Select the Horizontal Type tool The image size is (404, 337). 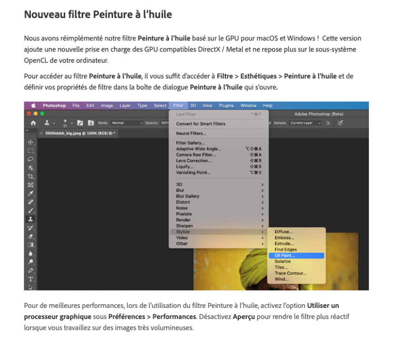[31, 279]
